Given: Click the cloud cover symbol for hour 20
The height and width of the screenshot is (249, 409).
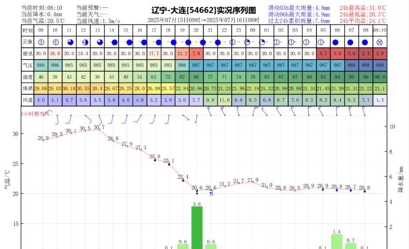Looking at the screenshot, I should point(203,42).
